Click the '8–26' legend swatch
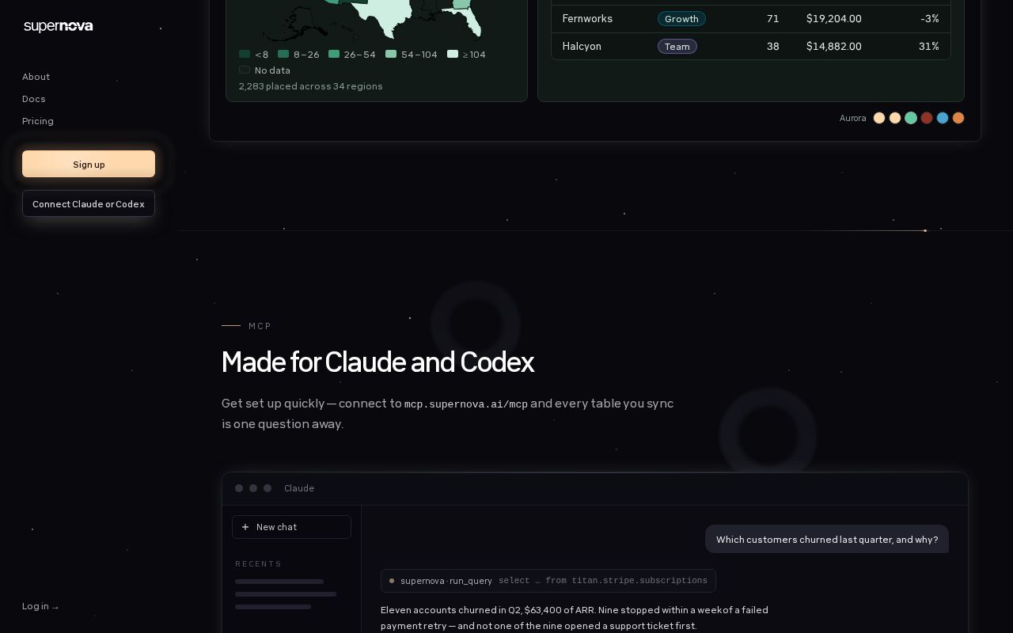This screenshot has height=633, width=1013. click(x=283, y=54)
